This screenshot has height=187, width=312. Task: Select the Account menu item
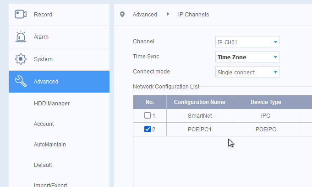coord(44,124)
